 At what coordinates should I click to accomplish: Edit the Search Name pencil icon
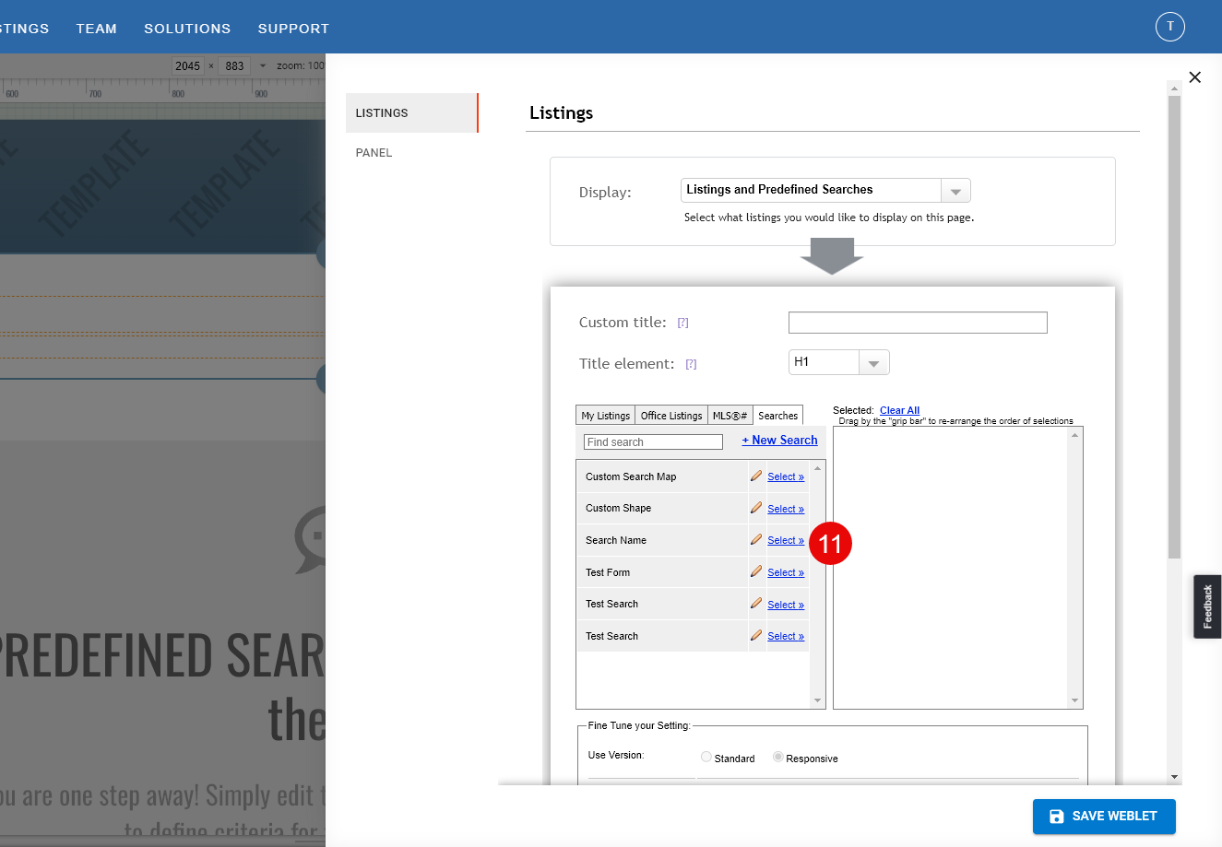(x=756, y=539)
